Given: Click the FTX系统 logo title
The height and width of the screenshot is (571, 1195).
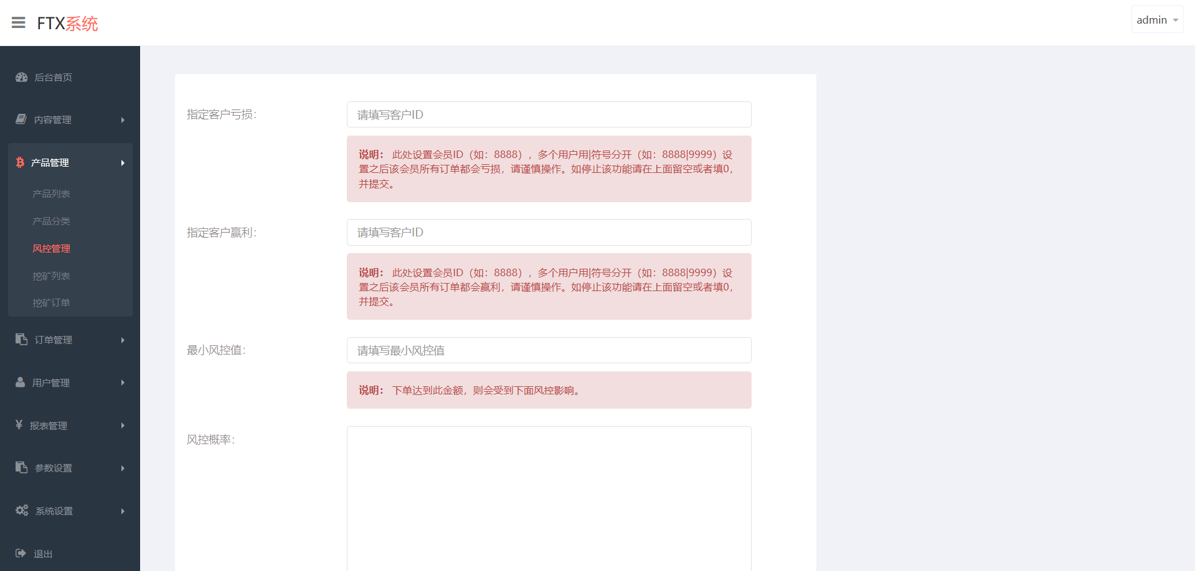Looking at the screenshot, I should pos(67,24).
